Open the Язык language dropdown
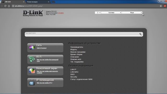This screenshot has width=167, height=94. pos(132,13)
